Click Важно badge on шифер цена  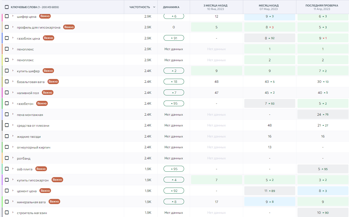45,16
